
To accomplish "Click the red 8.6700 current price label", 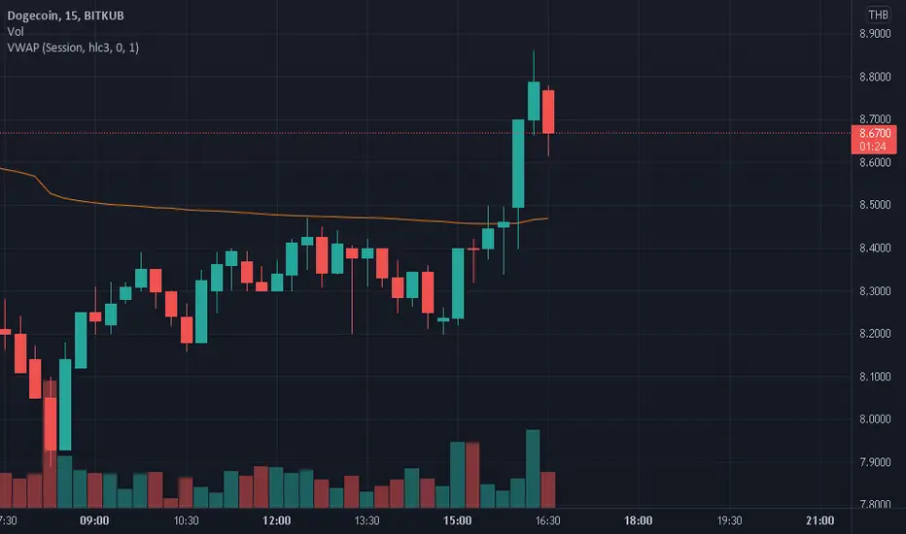I will click(874, 133).
